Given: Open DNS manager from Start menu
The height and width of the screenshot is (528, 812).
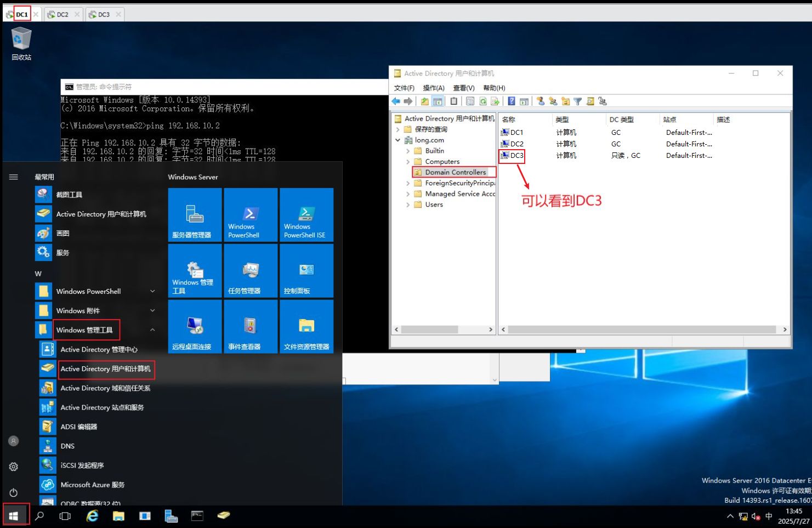Looking at the screenshot, I should click(x=99, y=446).
